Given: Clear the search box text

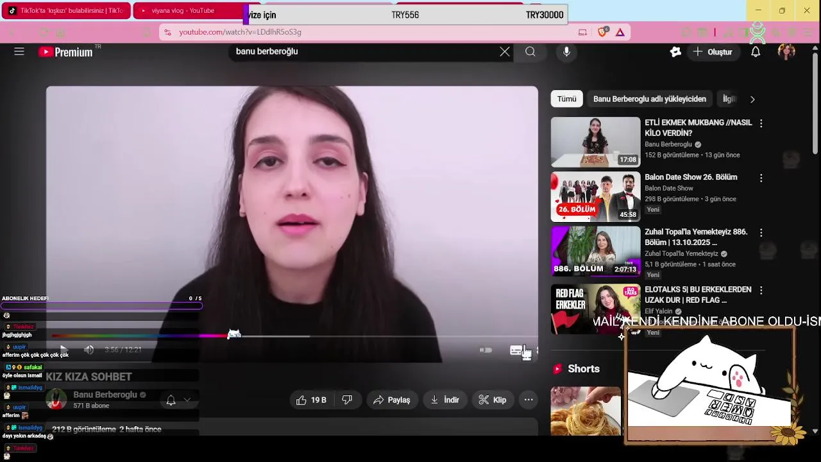Looking at the screenshot, I should point(505,51).
